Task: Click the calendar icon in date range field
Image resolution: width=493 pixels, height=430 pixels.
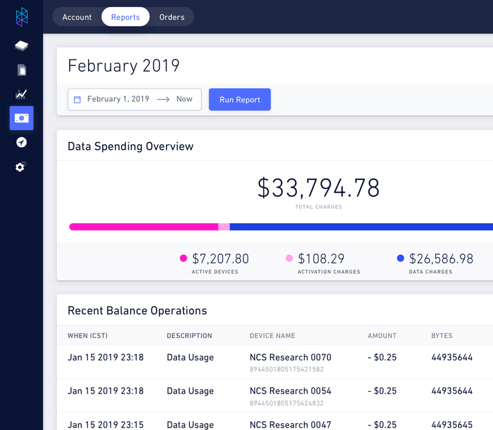Action: click(x=77, y=99)
